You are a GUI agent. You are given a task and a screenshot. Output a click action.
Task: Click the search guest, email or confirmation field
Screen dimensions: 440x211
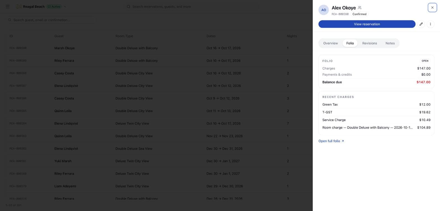tap(51, 20)
